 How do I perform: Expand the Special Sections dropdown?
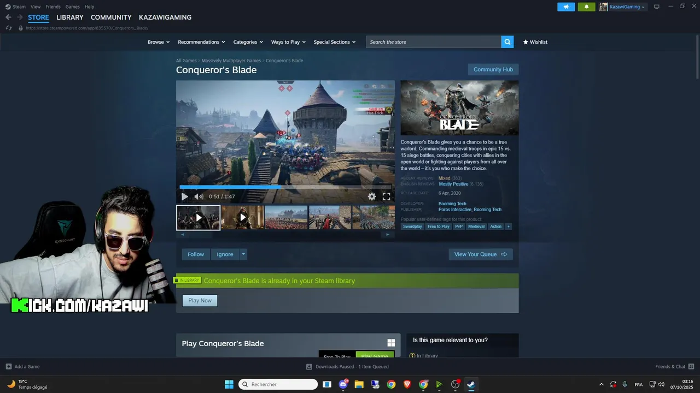pos(334,42)
